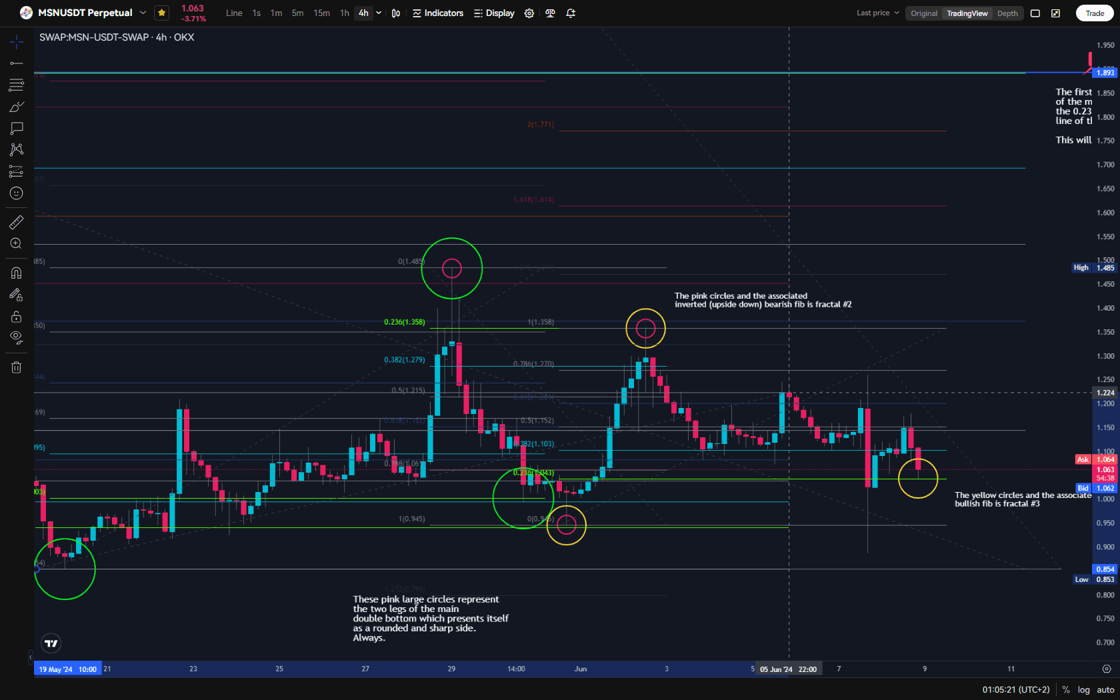Toggle lock all drawing tools

[x=17, y=316]
